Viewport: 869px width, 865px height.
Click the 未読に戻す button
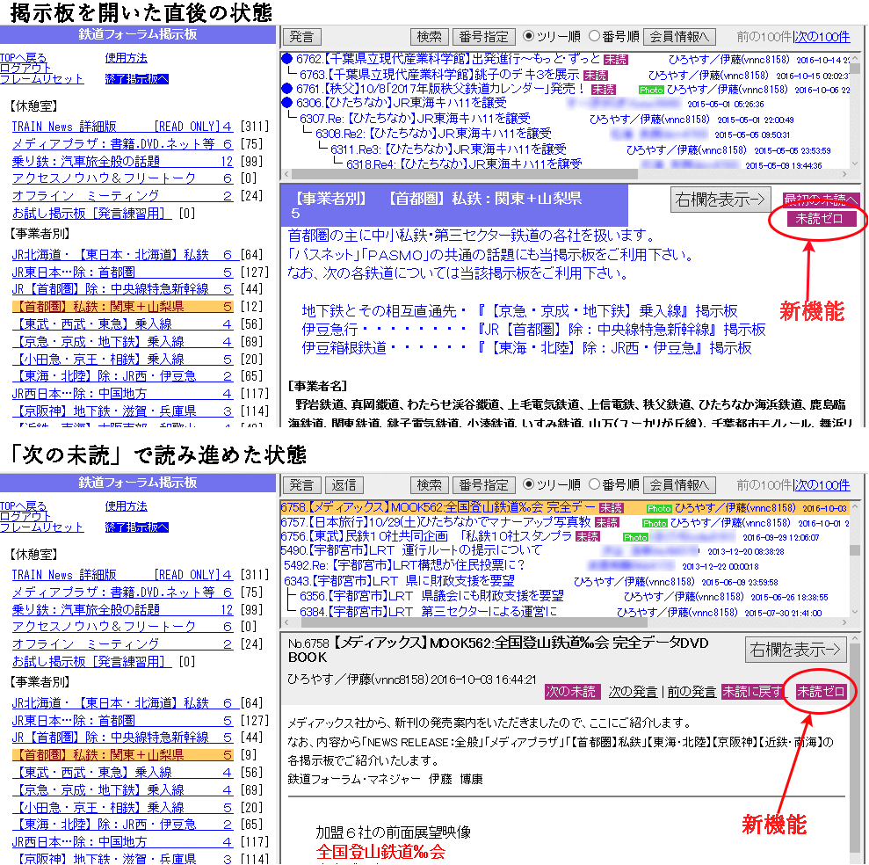tap(752, 692)
